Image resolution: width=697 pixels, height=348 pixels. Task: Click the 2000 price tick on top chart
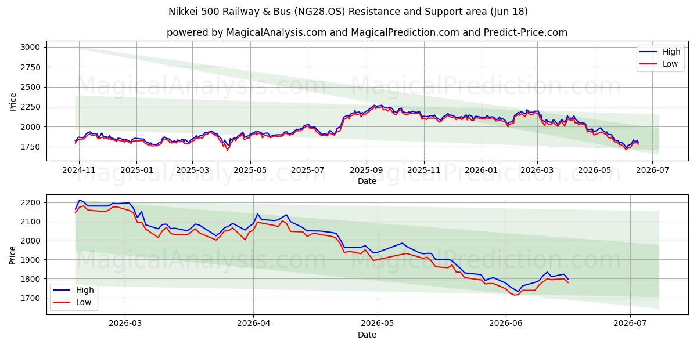tap(30, 127)
